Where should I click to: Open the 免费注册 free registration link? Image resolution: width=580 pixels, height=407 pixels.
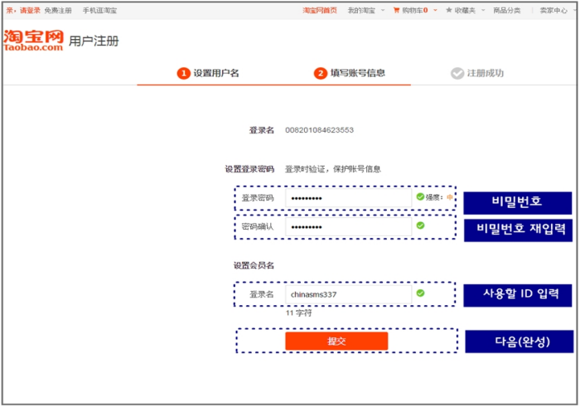point(58,10)
